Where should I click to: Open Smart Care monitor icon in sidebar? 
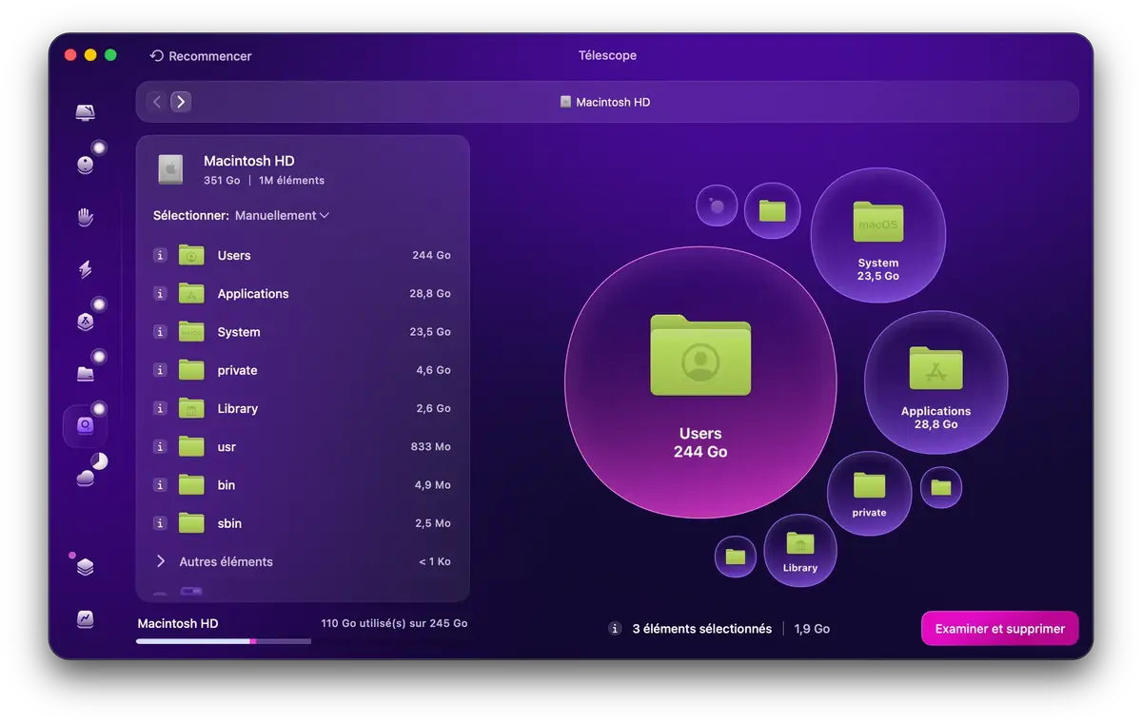click(x=86, y=113)
